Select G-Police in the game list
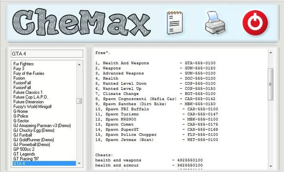Screen dimensions: 284x172 (x=21, y=116)
